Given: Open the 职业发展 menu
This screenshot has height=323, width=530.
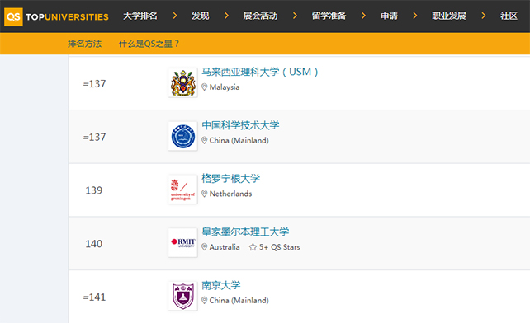Looking at the screenshot, I should [x=449, y=16].
